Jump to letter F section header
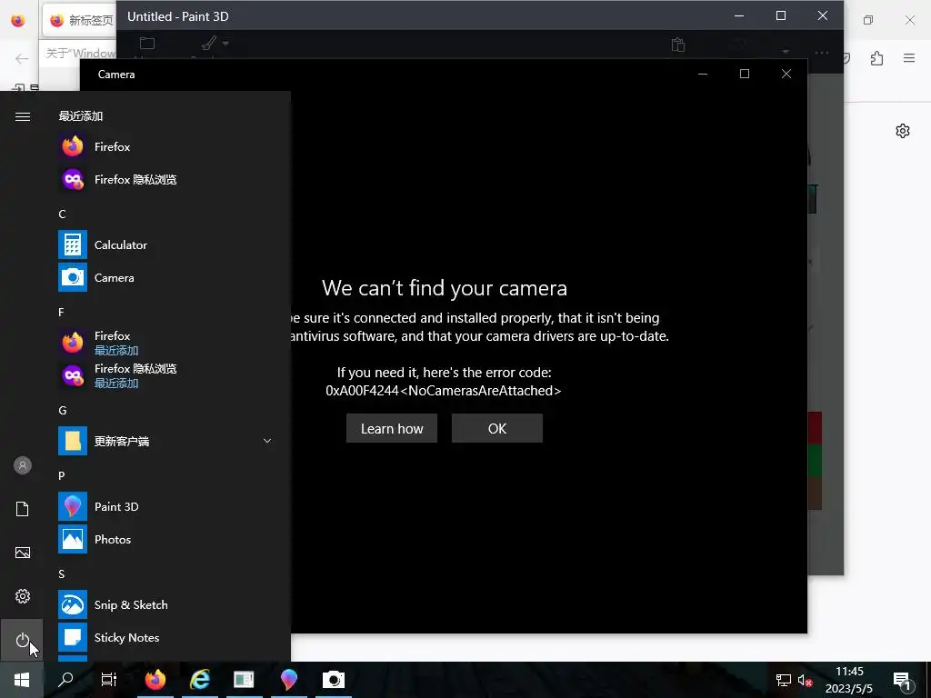This screenshot has width=931, height=698. (61, 313)
